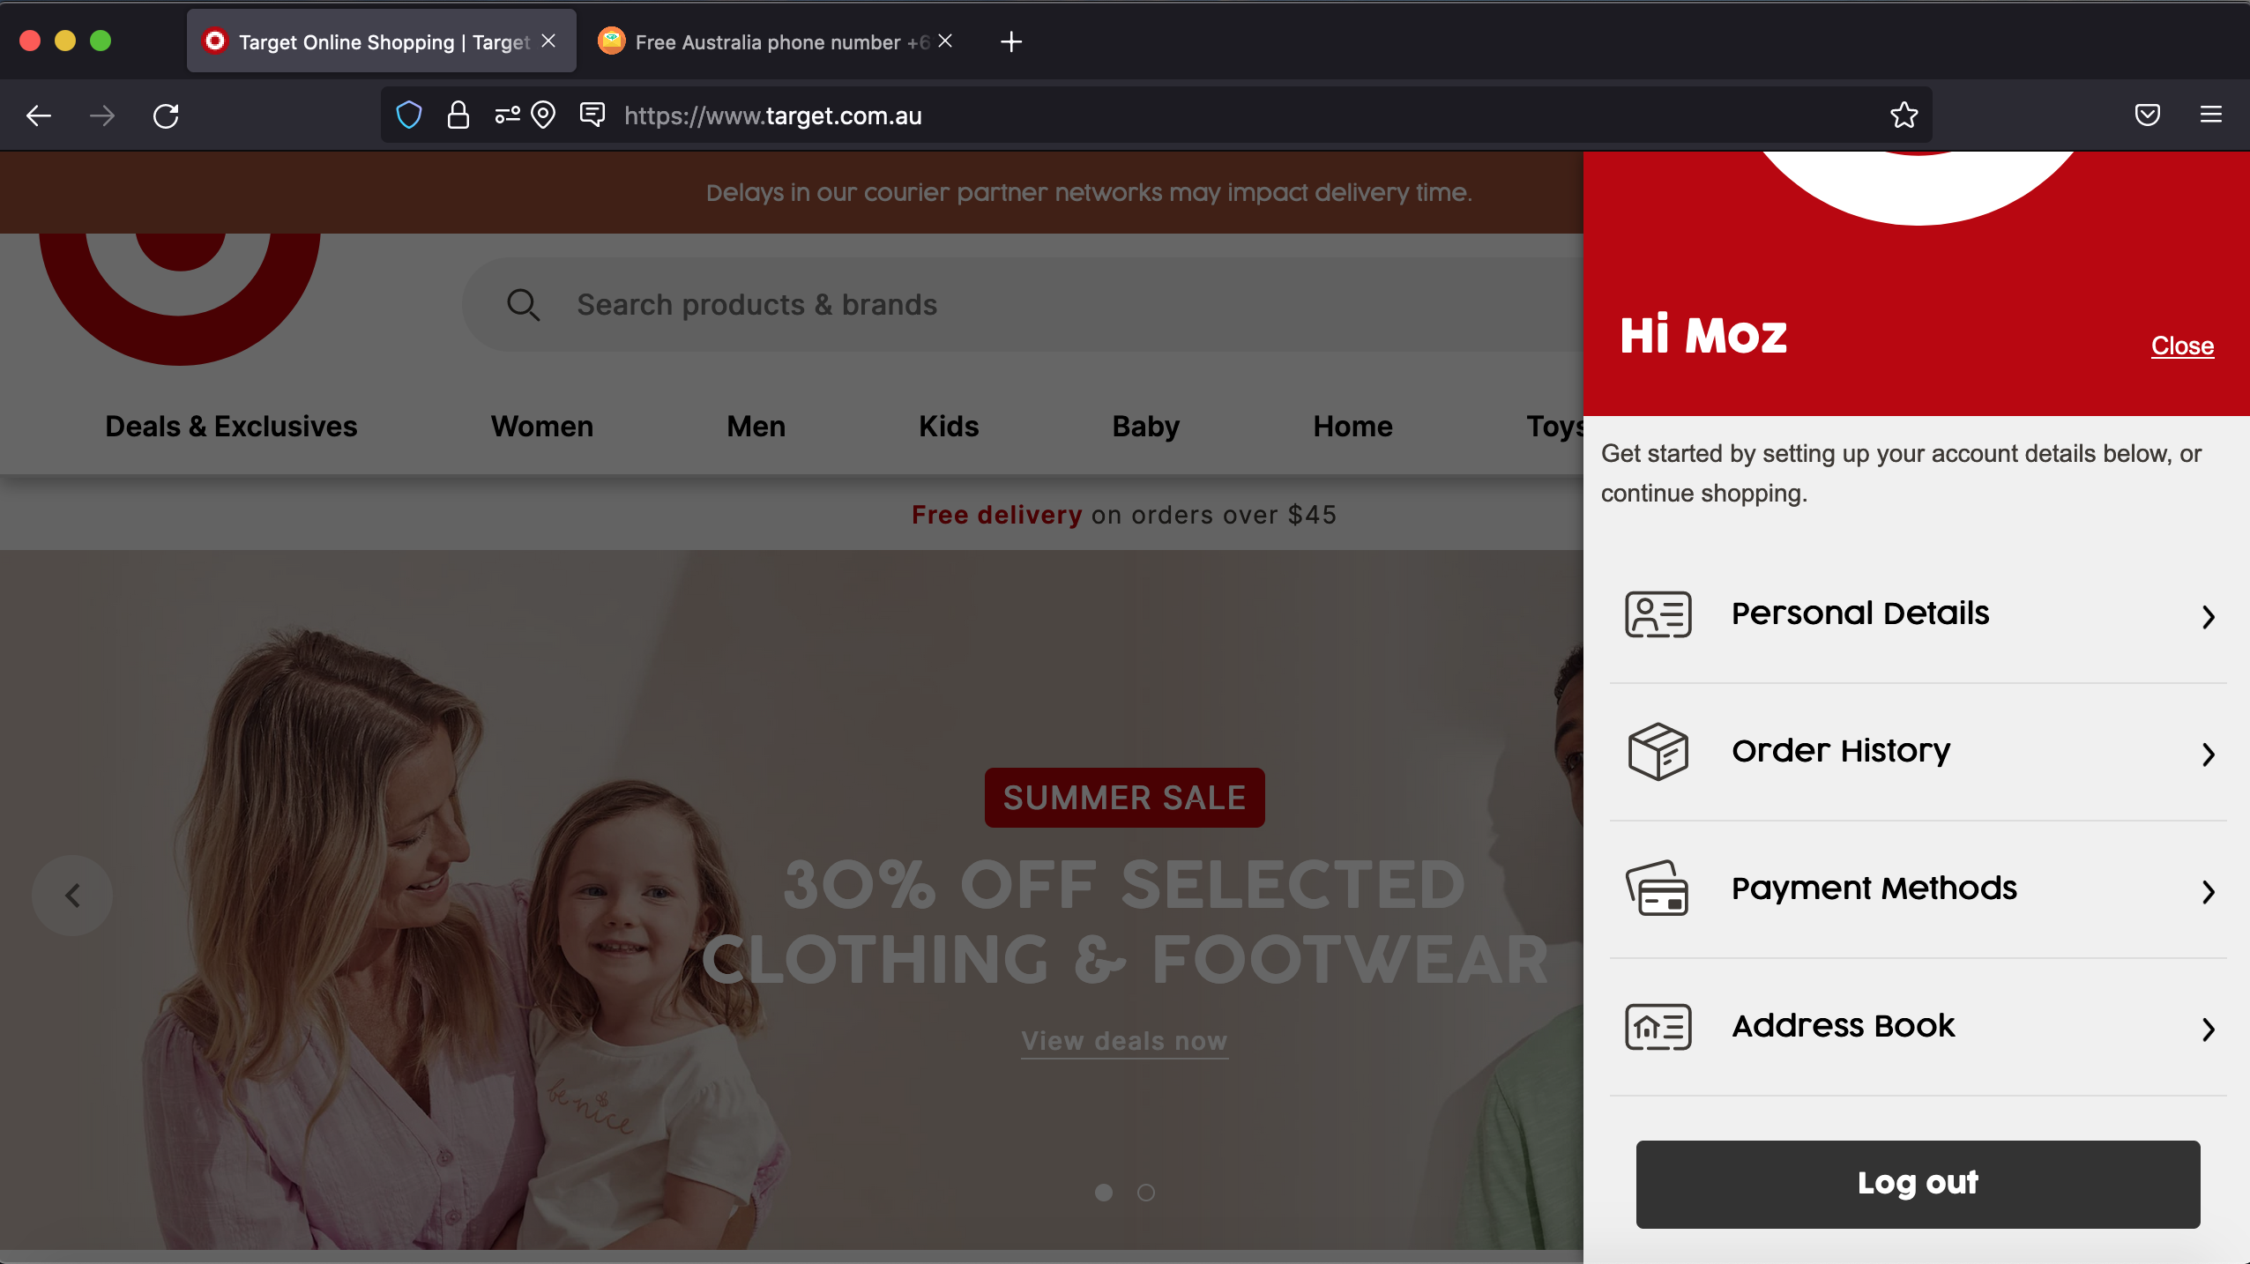Expand Order History chevron arrow

[x=2208, y=754]
